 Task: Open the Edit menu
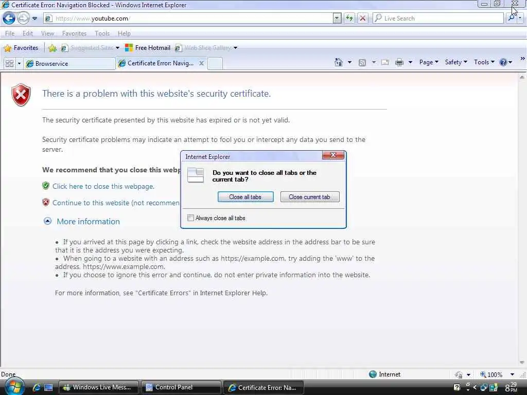[x=28, y=33]
